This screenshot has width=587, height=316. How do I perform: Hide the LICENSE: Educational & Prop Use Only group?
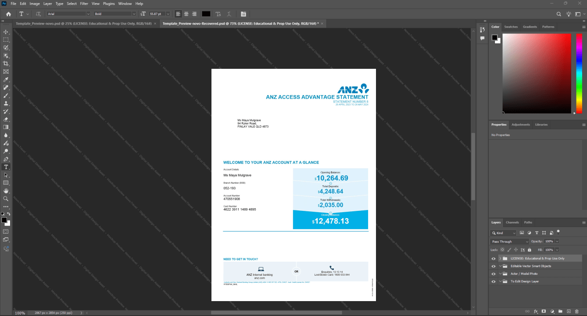(494, 259)
